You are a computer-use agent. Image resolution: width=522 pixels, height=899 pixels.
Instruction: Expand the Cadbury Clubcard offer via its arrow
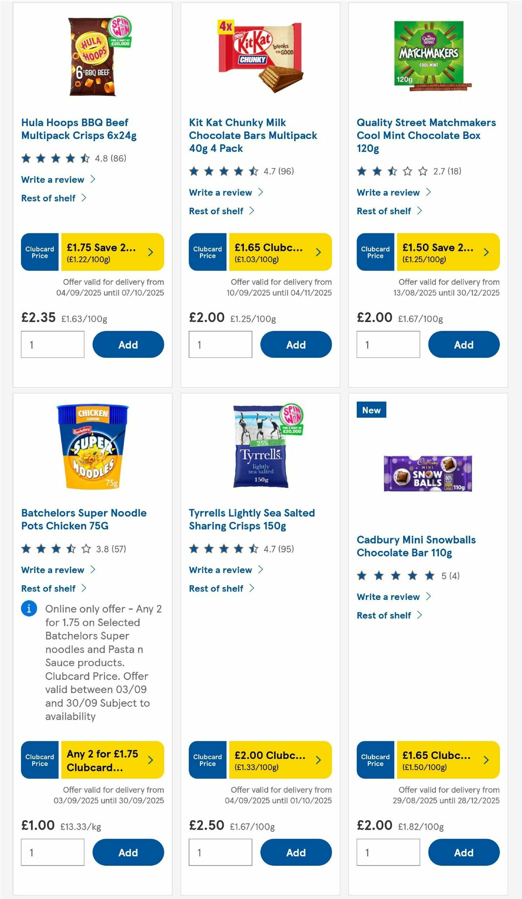[x=486, y=761]
